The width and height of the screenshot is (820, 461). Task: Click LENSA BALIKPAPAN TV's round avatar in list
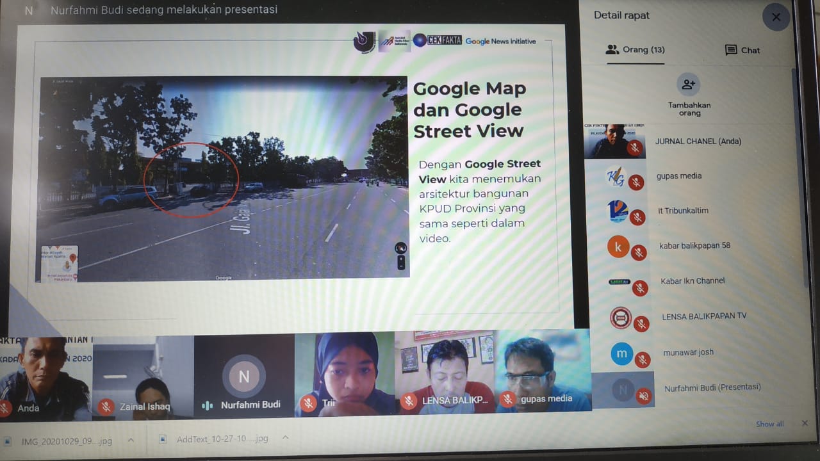click(621, 318)
